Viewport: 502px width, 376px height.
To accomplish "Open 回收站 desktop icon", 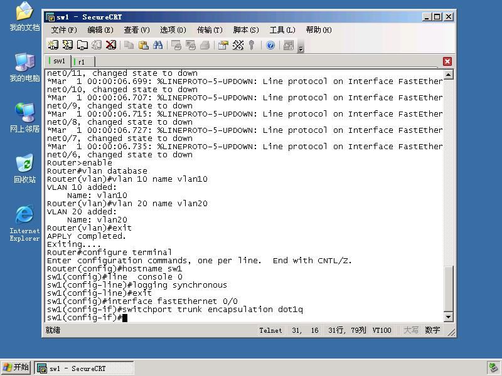I will pyautogui.click(x=24, y=169).
